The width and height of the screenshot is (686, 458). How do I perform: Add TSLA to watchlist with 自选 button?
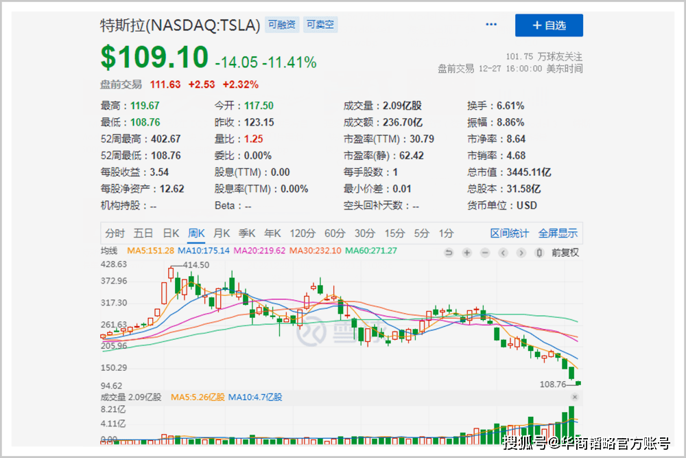click(549, 25)
